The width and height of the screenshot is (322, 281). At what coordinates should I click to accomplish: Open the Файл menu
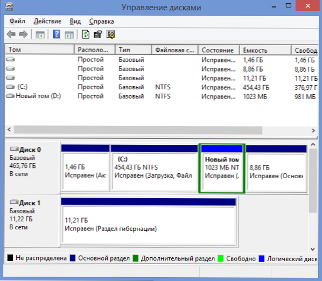pos(17,22)
